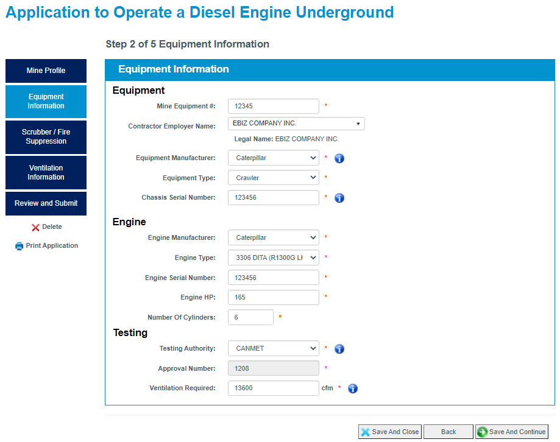
Task: Click the info icon beside Ventilation Required
Action: [353, 388]
